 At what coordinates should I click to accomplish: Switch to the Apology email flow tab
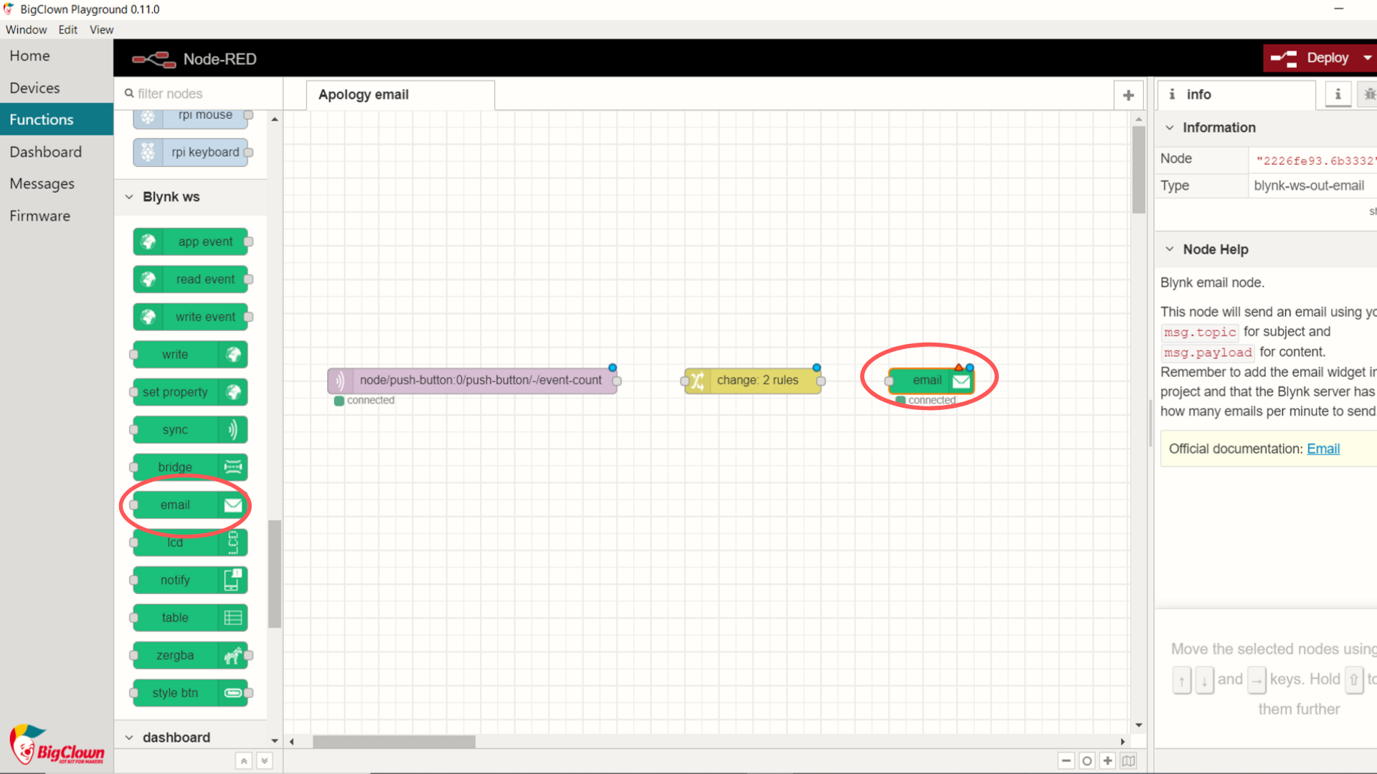point(400,95)
